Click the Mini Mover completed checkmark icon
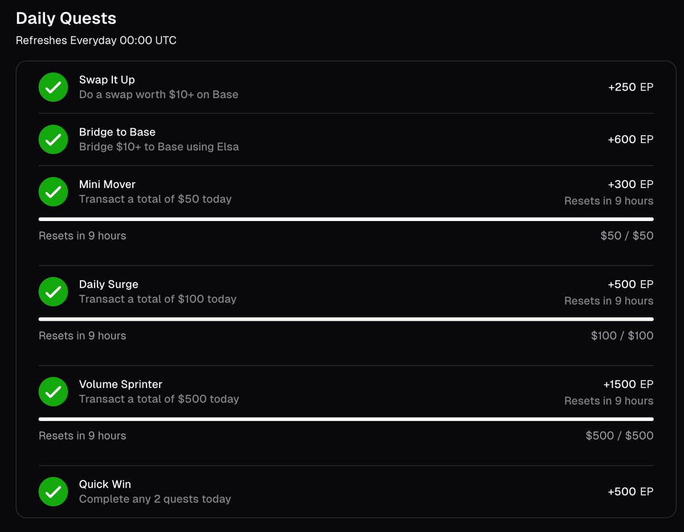This screenshot has height=532, width=684. pyautogui.click(x=53, y=192)
